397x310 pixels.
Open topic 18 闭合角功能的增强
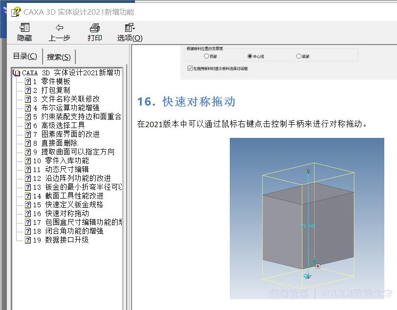[68, 231]
